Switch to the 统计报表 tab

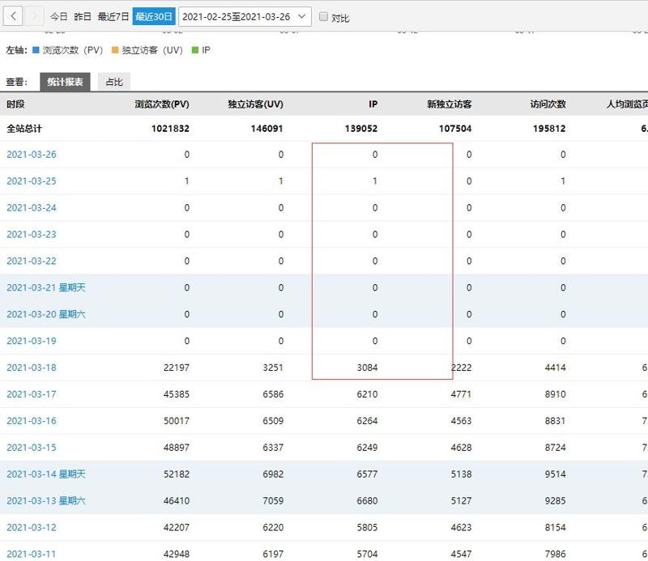[65, 82]
